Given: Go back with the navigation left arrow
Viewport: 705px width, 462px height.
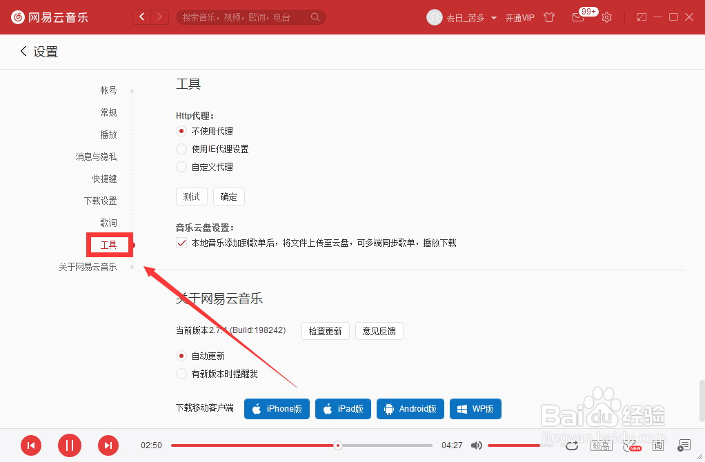Looking at the screenshot, I should [142, 17].
